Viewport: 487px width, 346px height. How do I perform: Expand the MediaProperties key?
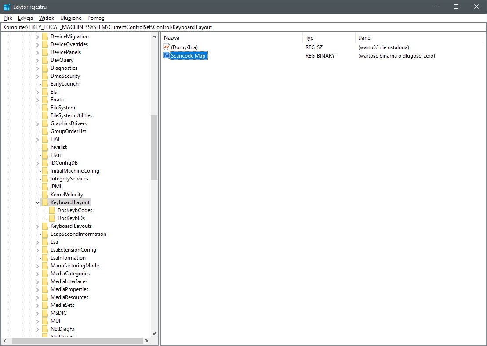click(x=38, y=289)
